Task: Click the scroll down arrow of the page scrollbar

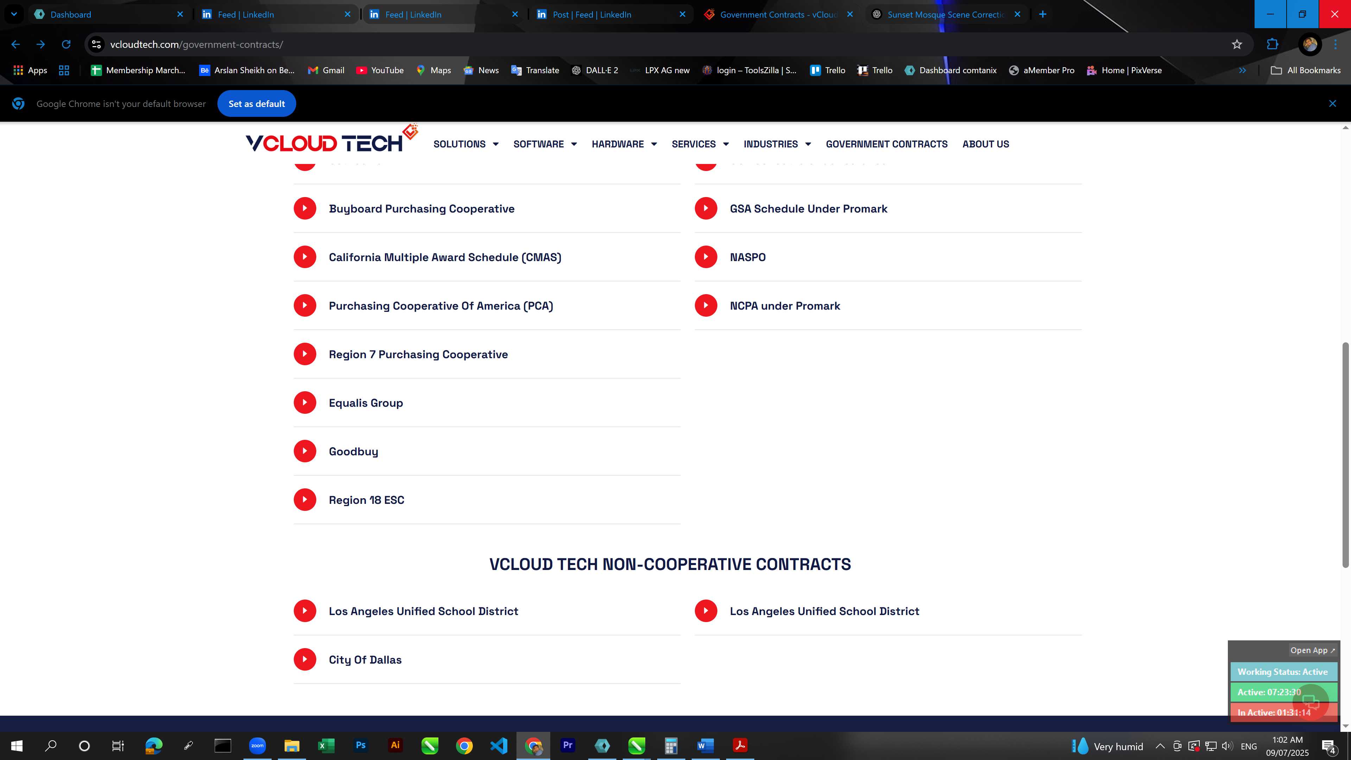Action: point(1345,726)
